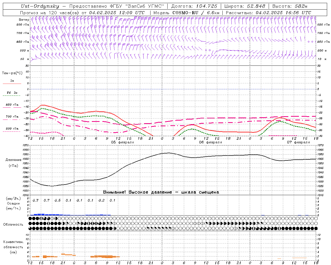Image resolution: width=331 pixels, height=265 pixels.
Task: Click the latitude value Широта: 52.848
Action: pyautogui.click(x=245, y=6)
